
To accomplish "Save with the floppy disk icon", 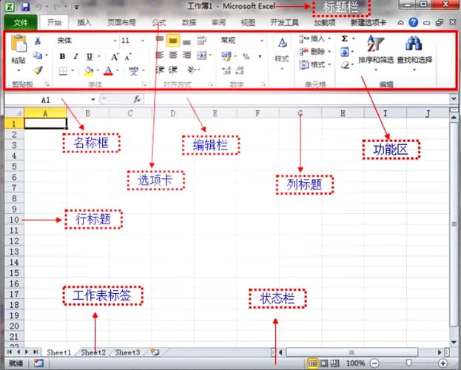I will coord(25,6).
